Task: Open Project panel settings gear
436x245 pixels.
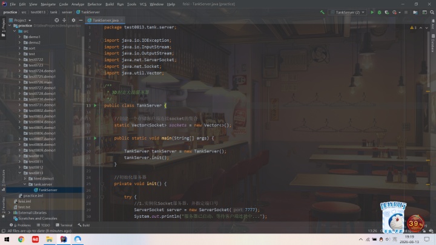Action: pyautogui.click(x=73, y=21)
